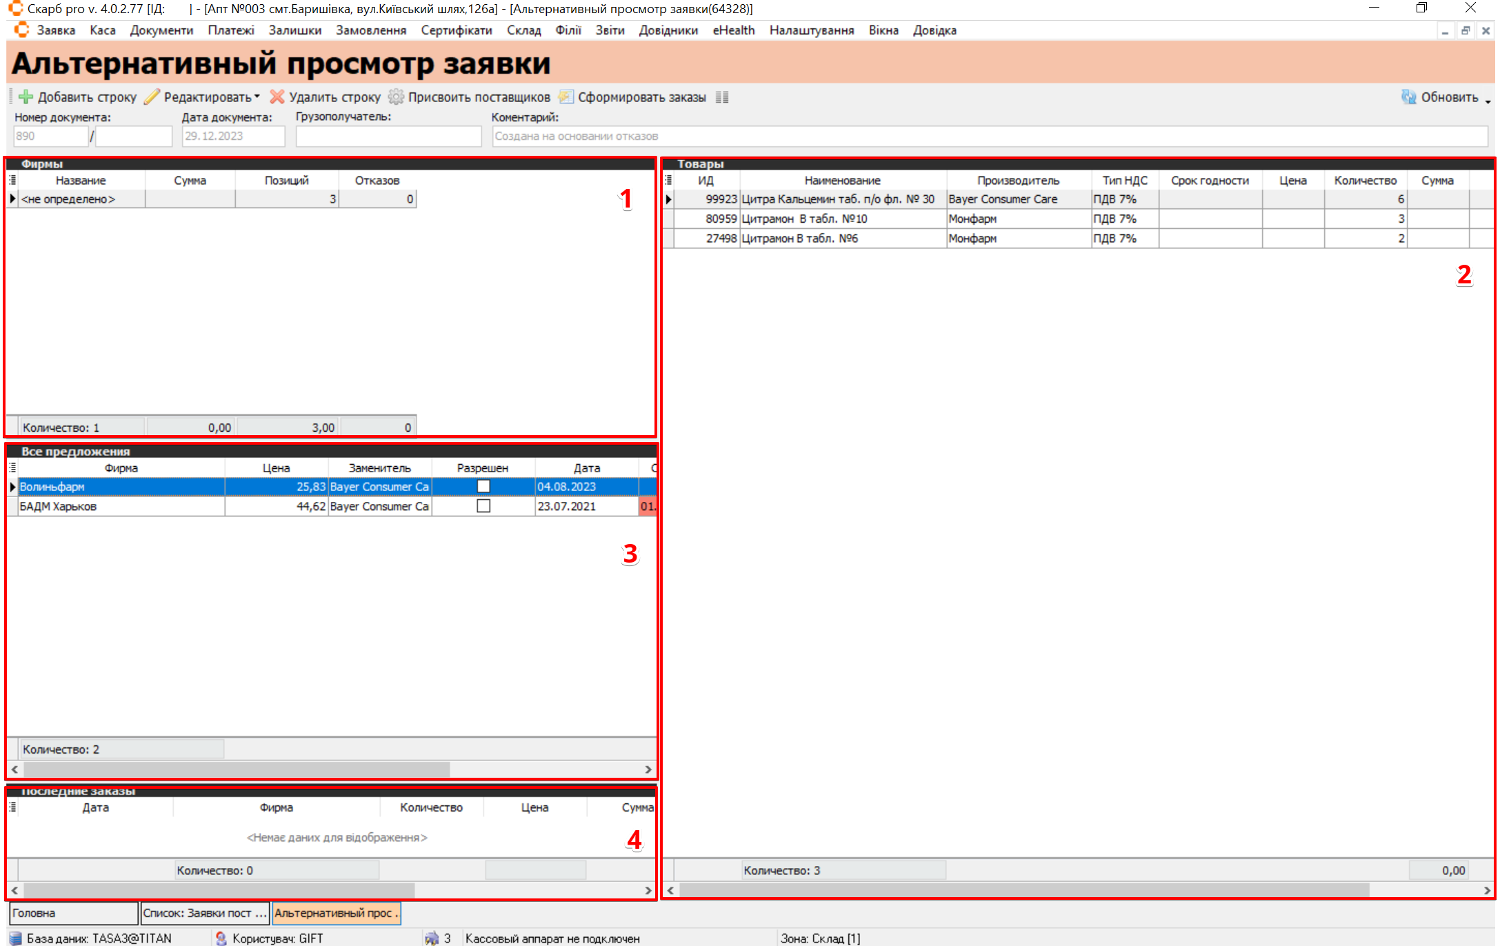This screenshot has height=946, width=1500.
Task: Switch to the Головна tab
Action: point(72,913)
